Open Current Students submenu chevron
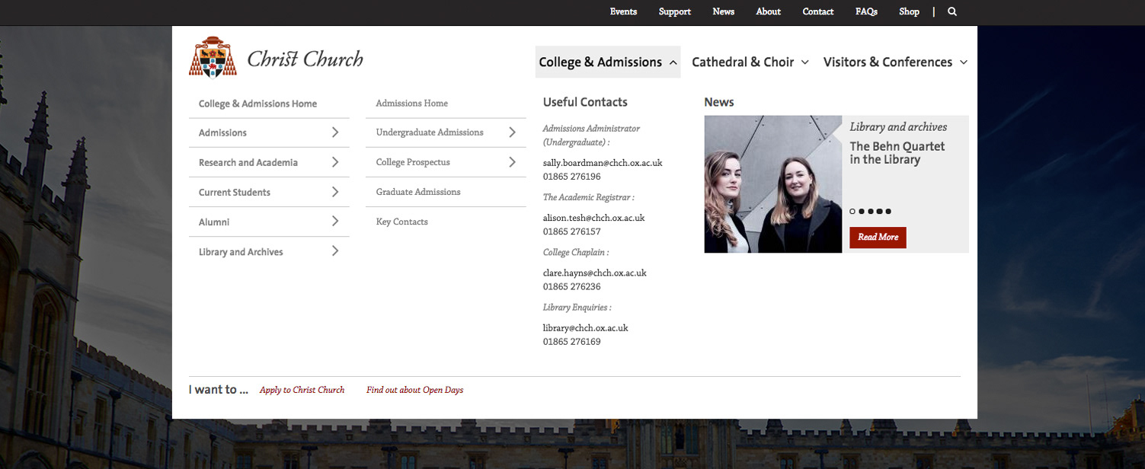Viewport: 1145px width, 469px height. click(335, 192)
